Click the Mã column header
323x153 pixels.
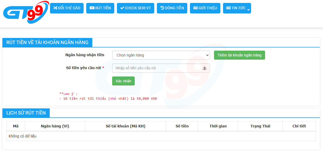coord(16,126)
